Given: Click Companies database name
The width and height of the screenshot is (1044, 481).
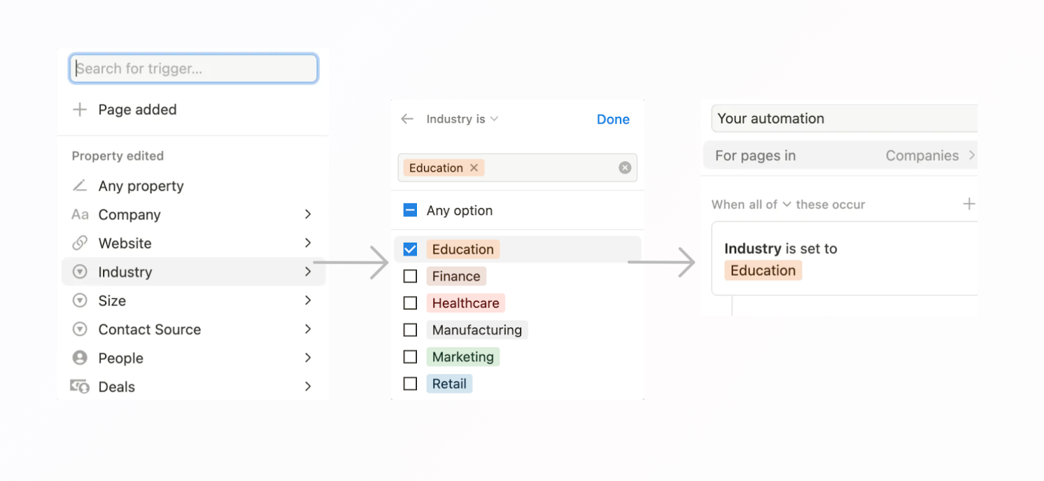Looking at the screenshot, I should tap(922, 155).
